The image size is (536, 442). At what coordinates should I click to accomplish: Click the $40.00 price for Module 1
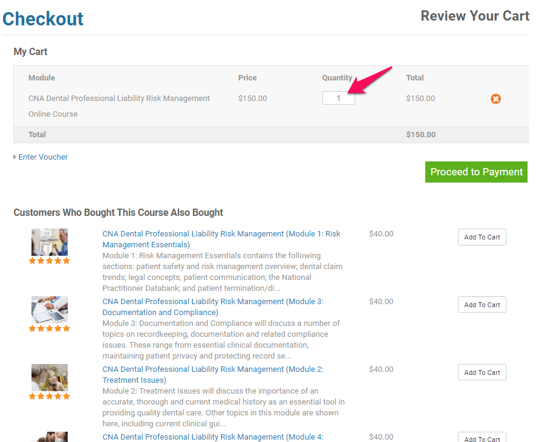coord(381,233)
